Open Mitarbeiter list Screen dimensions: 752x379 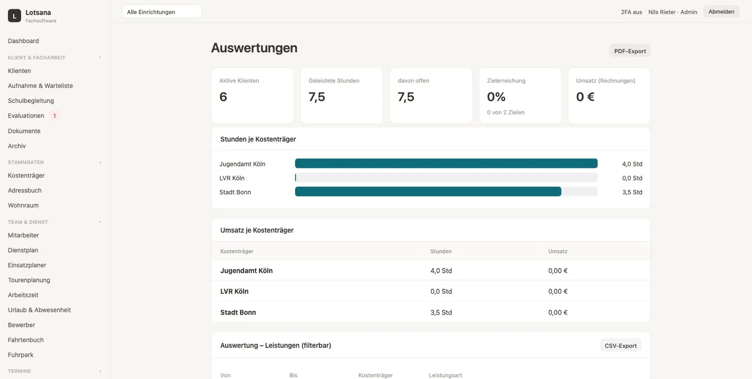click(x=23, y=235)
